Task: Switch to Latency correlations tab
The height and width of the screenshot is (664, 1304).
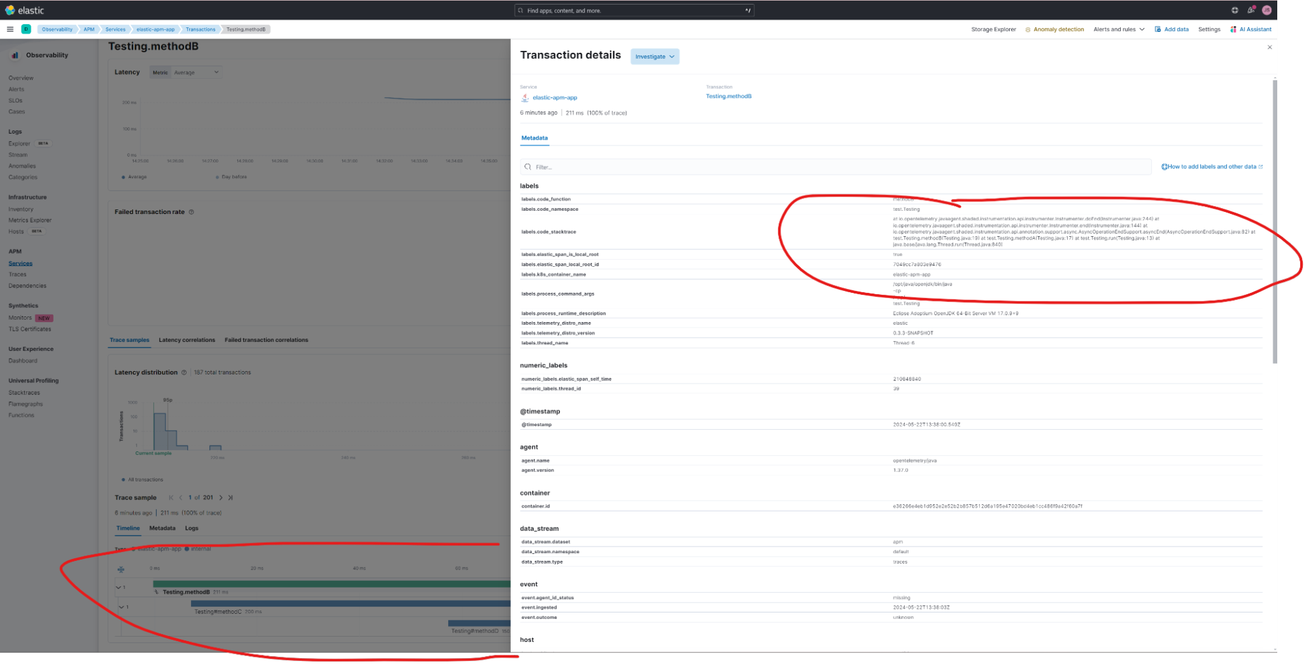Action: (x=187, y=340)
